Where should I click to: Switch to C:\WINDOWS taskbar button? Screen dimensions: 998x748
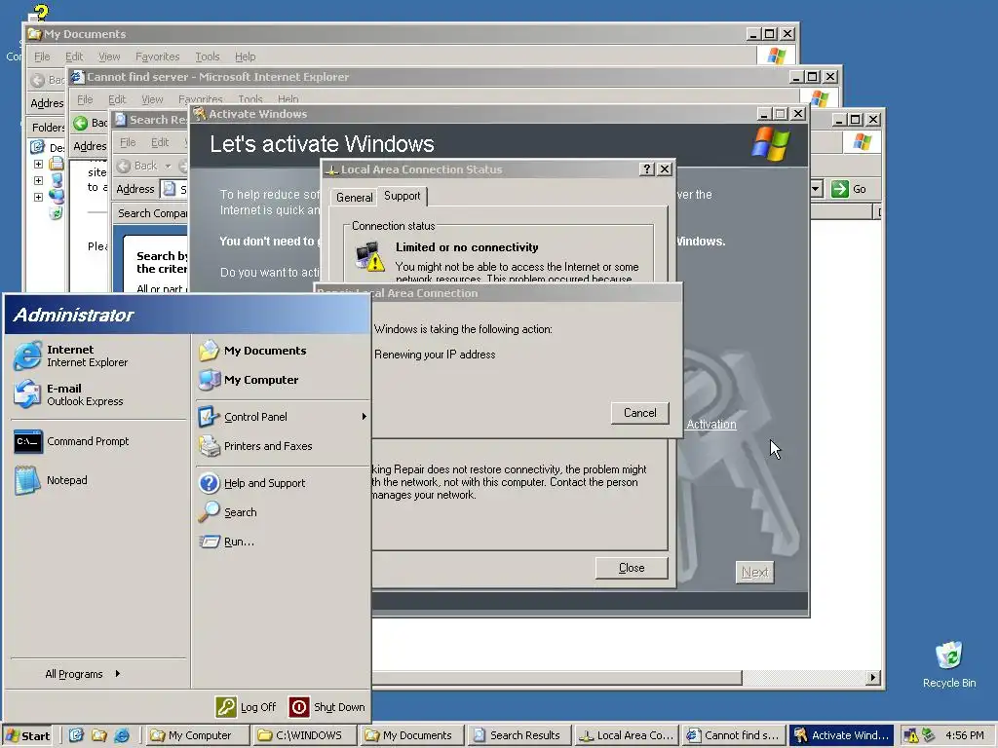tap(305, 735)
